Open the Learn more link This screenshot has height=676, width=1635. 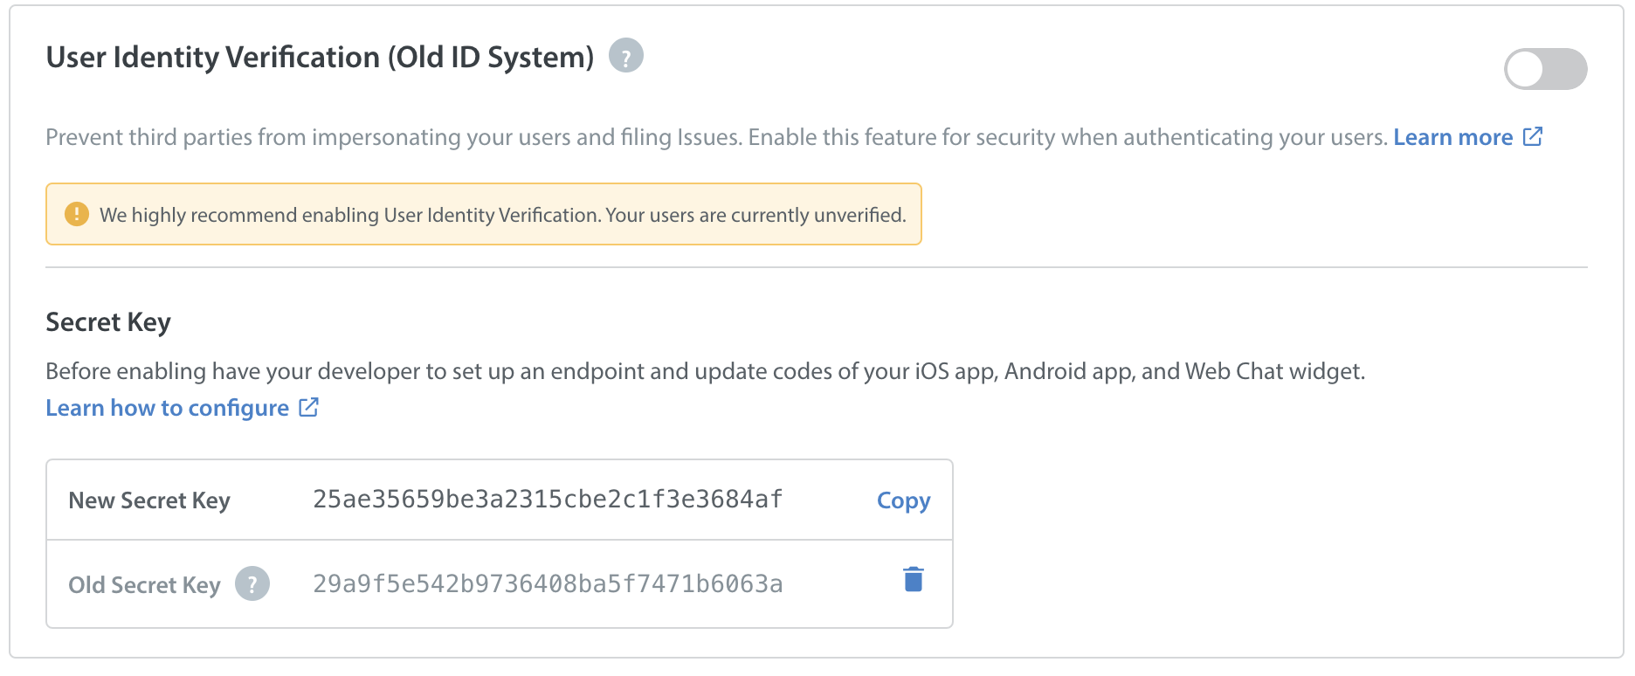click(1452, 137)
